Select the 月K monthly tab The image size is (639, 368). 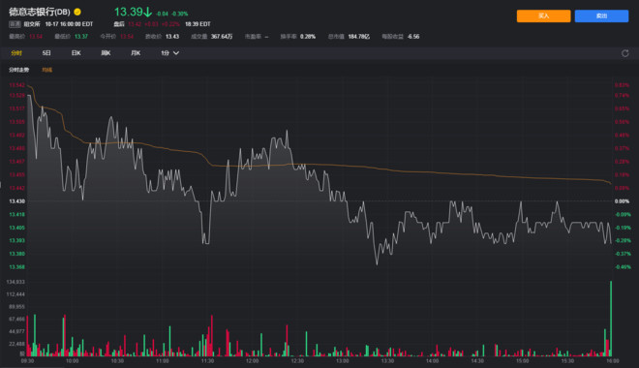pyautogui.click(x=136, y=53)
